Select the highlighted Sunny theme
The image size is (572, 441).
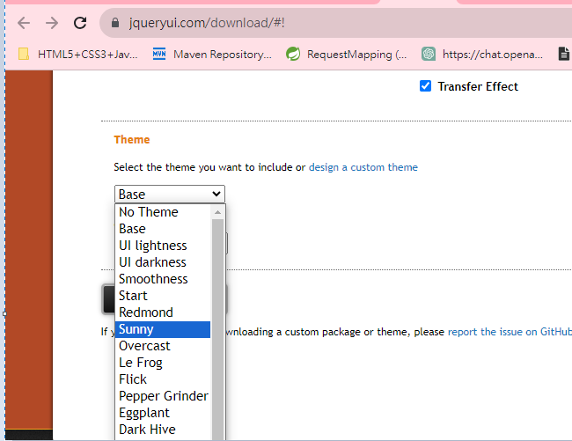click(163, 329)
